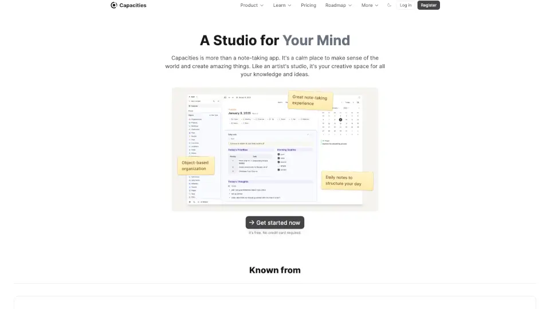
Task: Expand the More menu in the navbar
Action: (370, 5)
